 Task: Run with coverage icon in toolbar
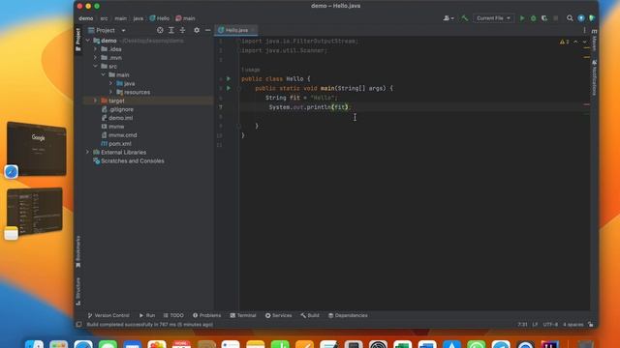[x=544, y=18]
